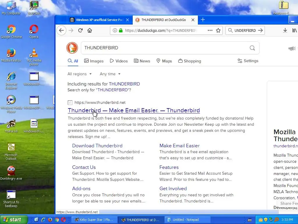Open Add-ons sitelink

click(x=81, y=188)
